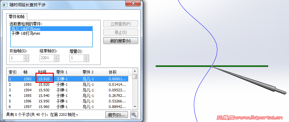Sort by 时间 column header
Screen dimensions: 289x122
[x=45, y=72]
